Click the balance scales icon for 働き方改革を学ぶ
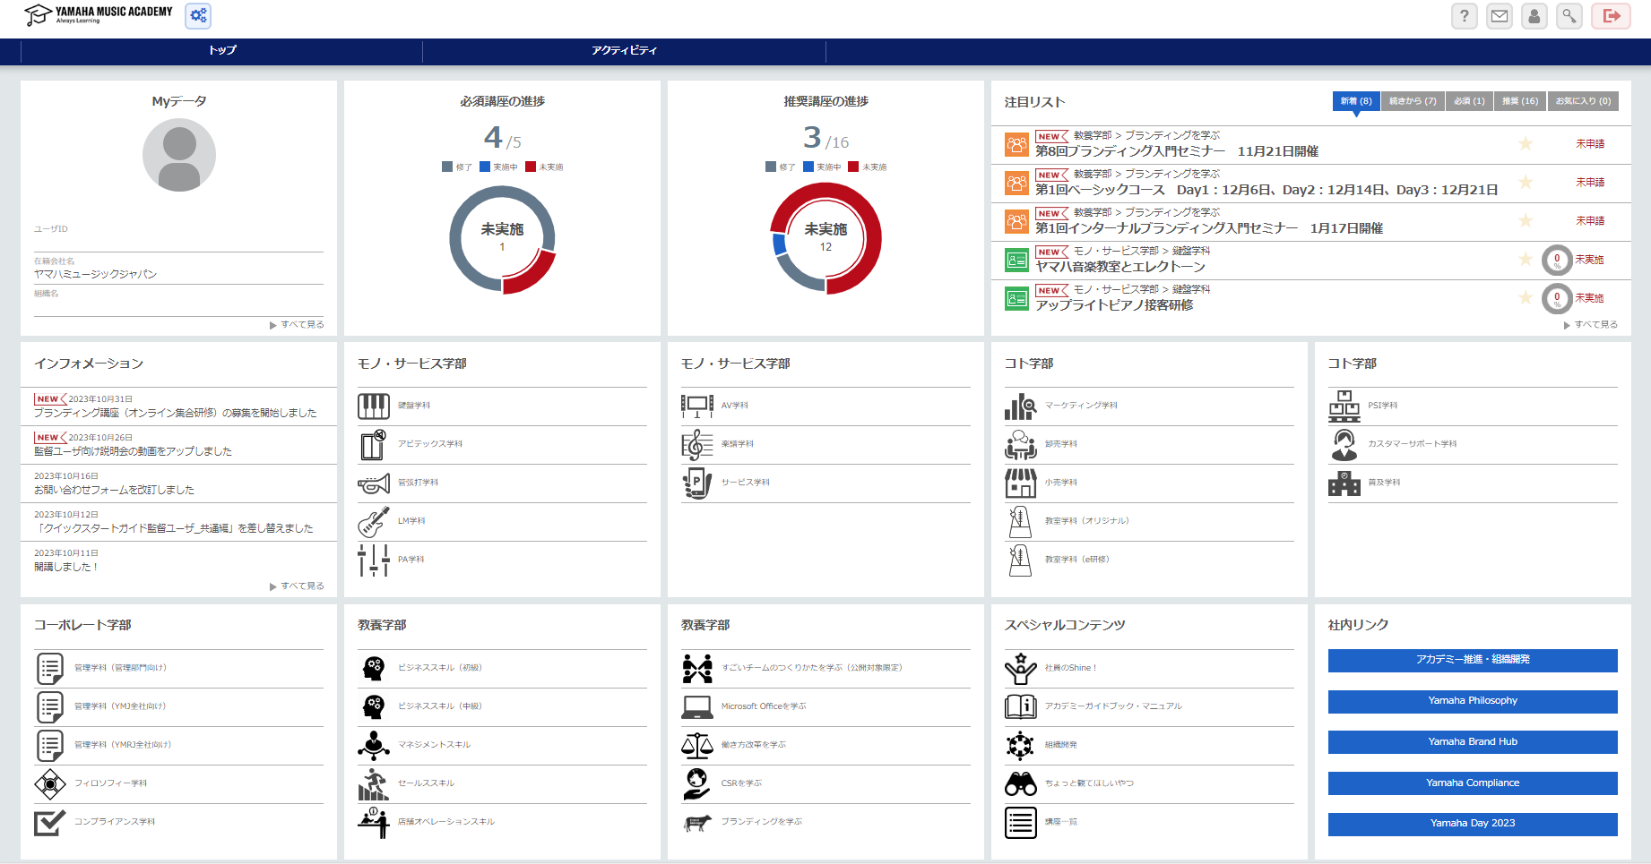This screenshot has height=864, width=1651. (697, 745)
